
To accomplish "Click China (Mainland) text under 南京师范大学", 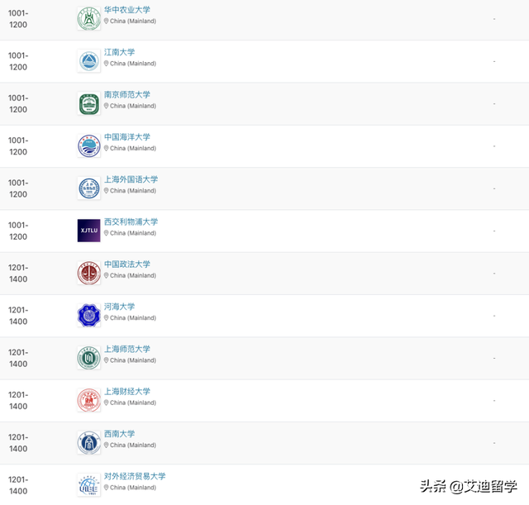I will click(x=133, y=106).
